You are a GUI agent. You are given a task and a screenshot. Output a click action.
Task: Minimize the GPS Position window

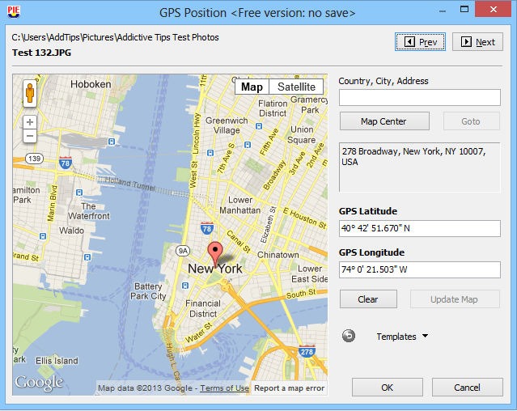point(443,11)
